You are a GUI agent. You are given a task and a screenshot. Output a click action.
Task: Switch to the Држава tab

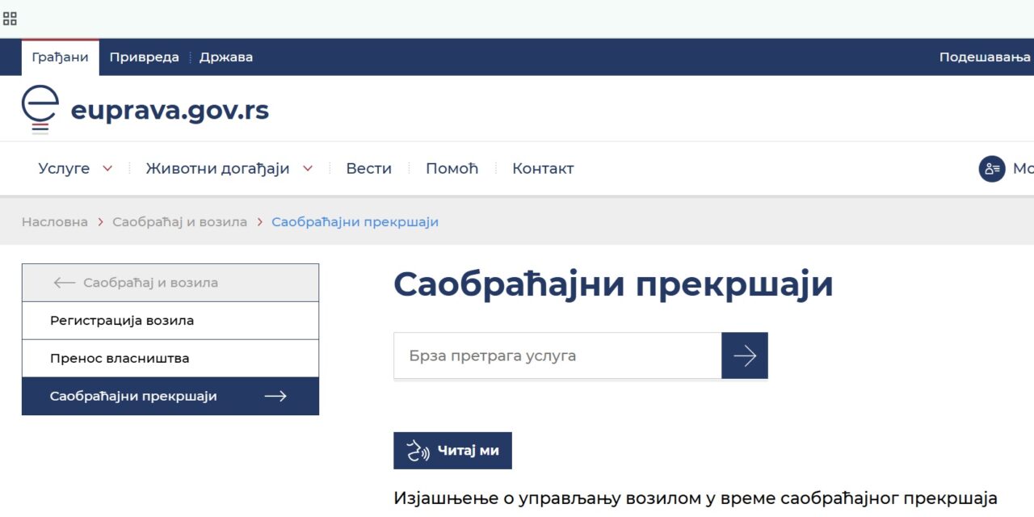[226, 57]
